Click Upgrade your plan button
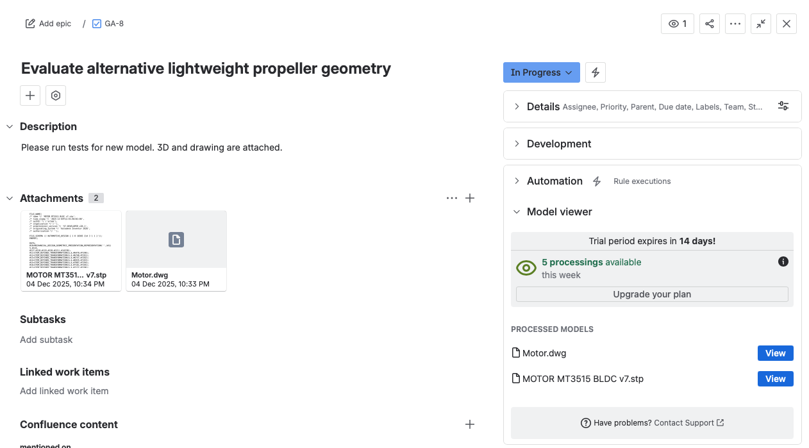The image size is (809, 448). [652, 294]
